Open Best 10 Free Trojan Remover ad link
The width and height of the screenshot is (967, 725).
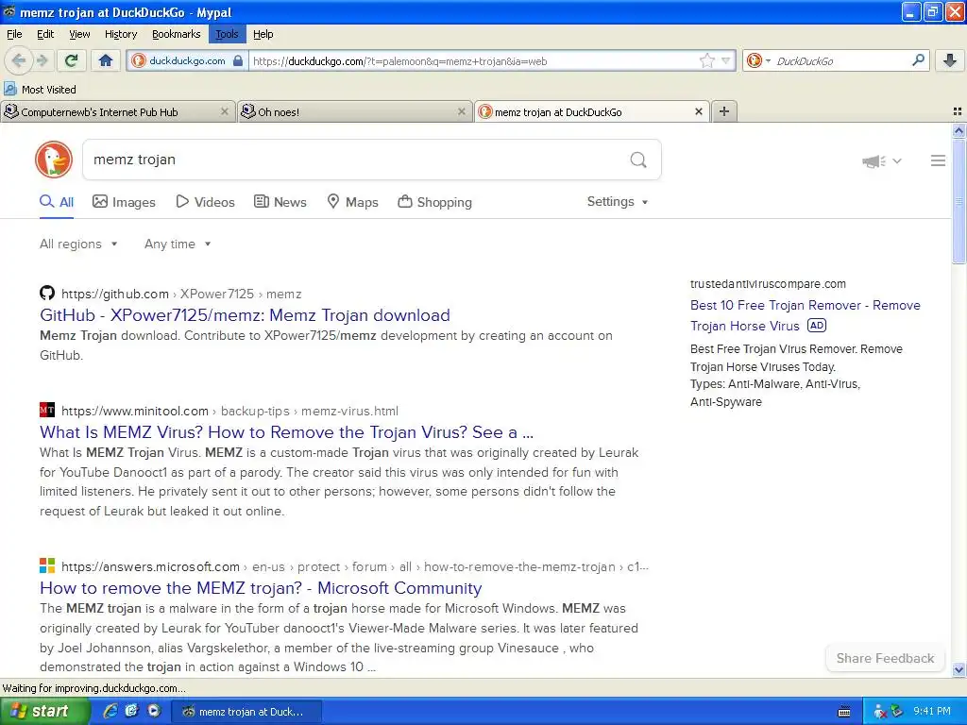pos(805,315)
